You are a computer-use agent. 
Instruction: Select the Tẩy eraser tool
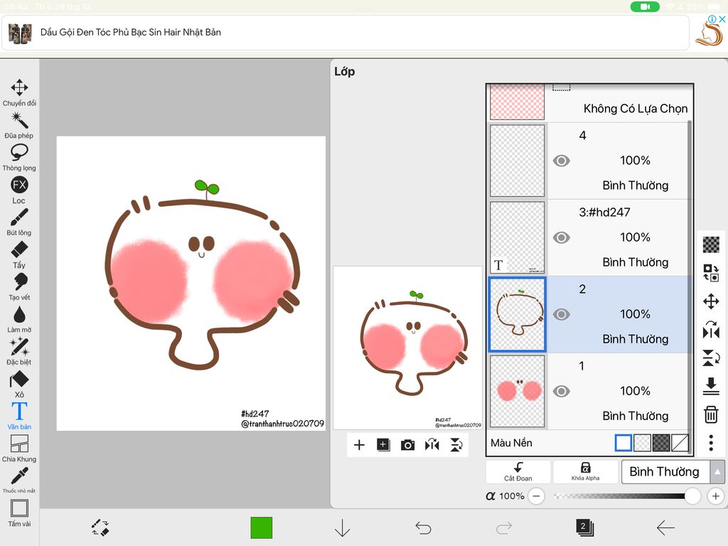19,255
